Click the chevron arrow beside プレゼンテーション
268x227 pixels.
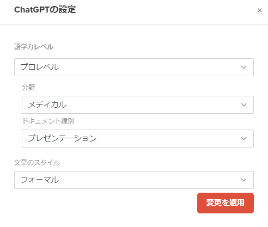pos(243,138)
